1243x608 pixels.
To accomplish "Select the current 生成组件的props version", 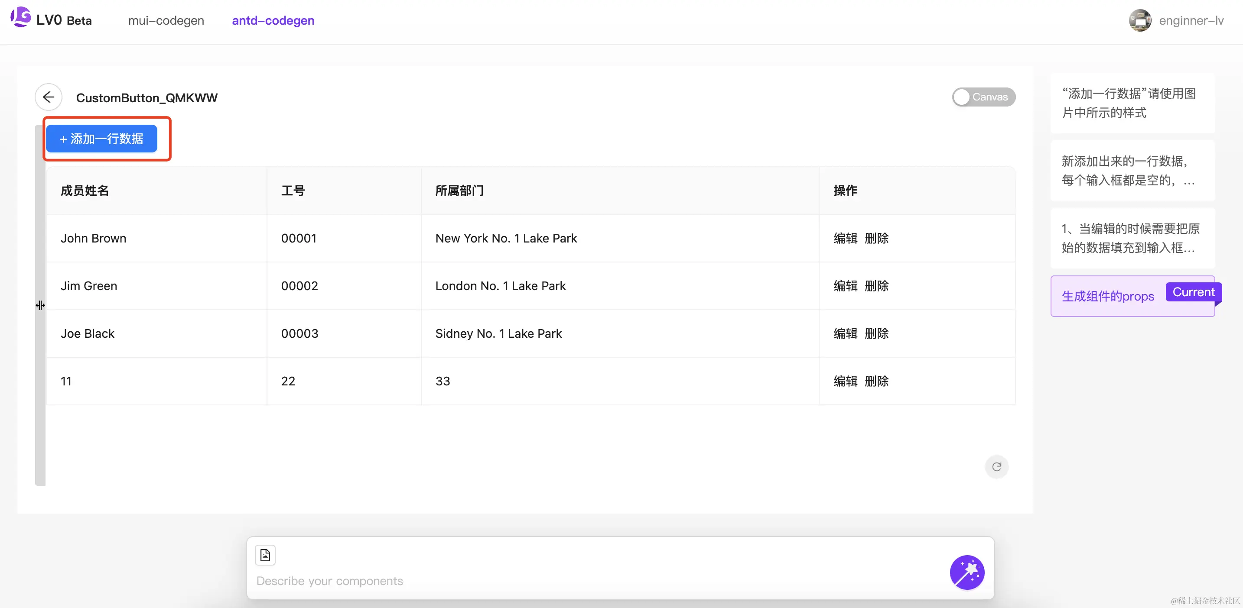I will pos(1132,296).
